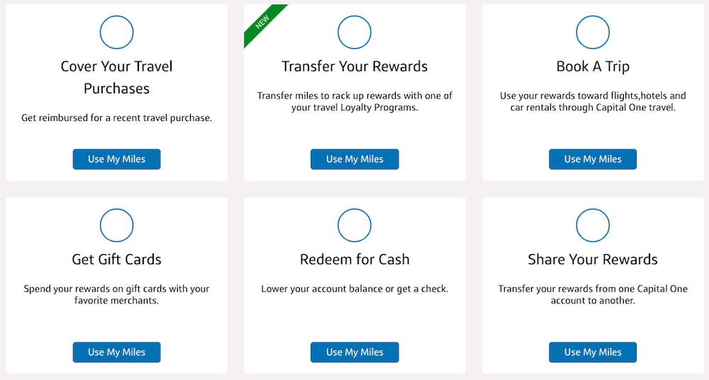
Task: Click circle icon above Get Gift Cards
Action: [x=116, y=225]
